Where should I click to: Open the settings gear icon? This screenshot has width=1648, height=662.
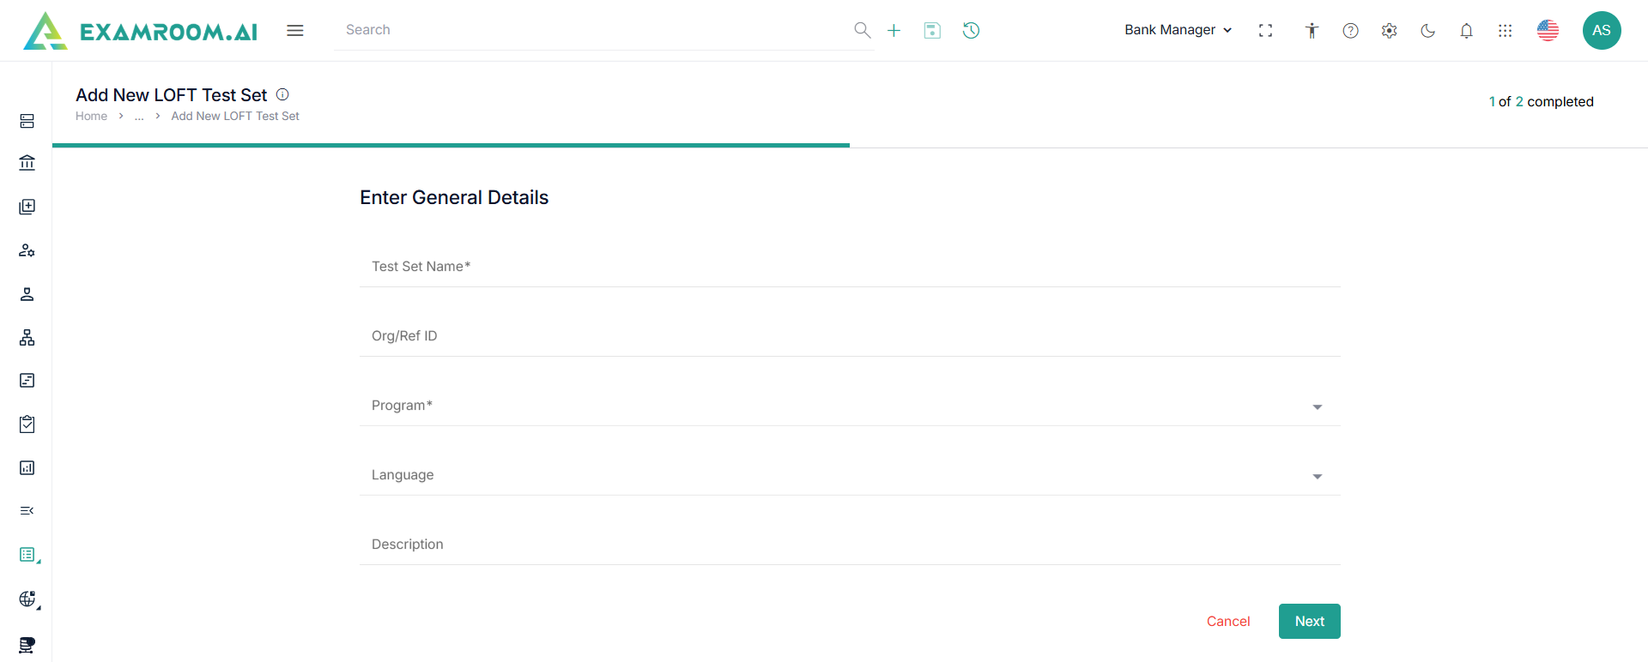coord(1389,31)
